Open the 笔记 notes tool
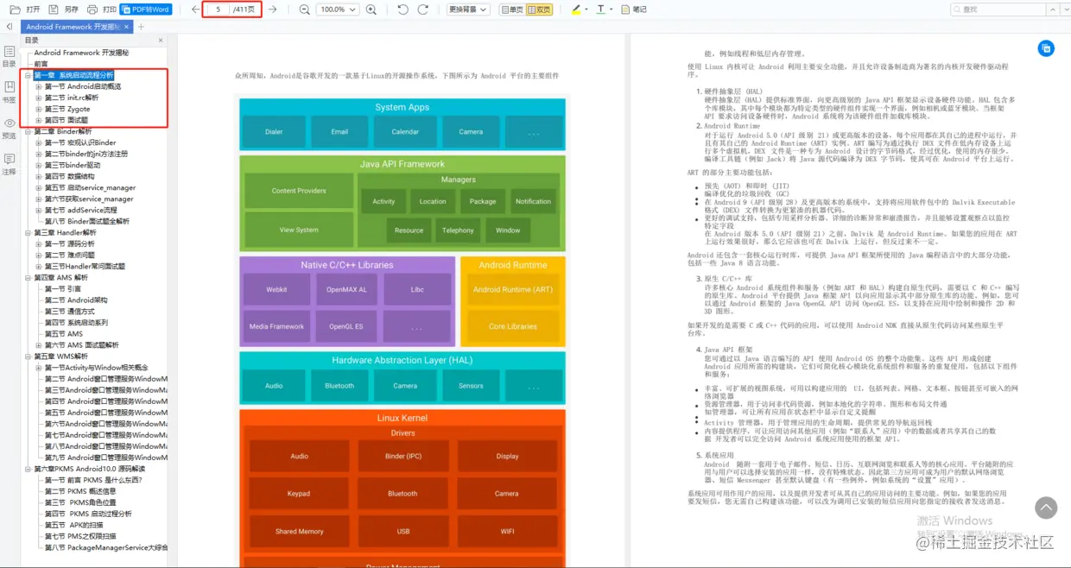1071x568 pixels. (x=634, y=9)
